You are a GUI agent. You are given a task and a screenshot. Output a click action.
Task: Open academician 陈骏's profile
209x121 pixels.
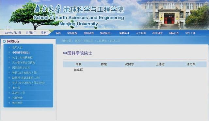(104, 64)
